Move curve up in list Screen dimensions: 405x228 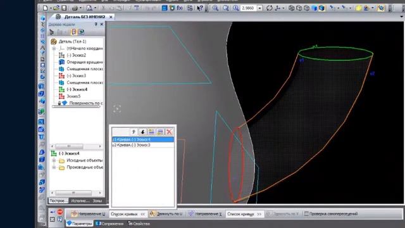click(x=134, y=132)
